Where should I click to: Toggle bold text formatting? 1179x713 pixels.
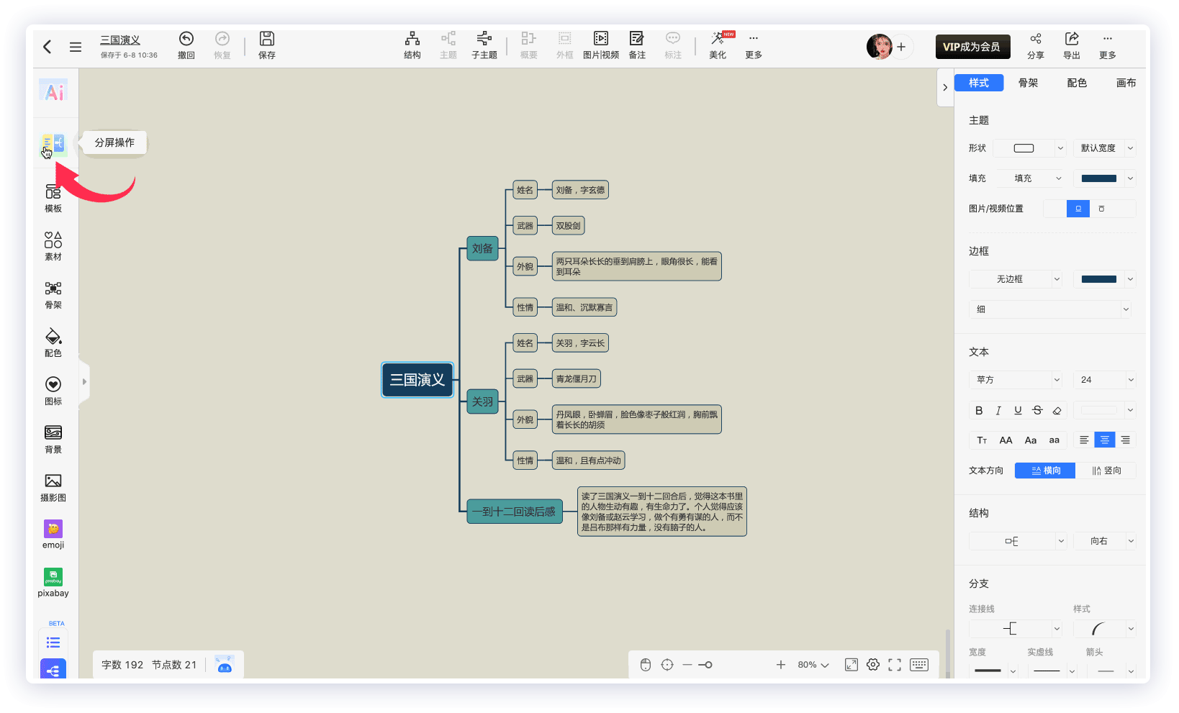coord(978,410)
